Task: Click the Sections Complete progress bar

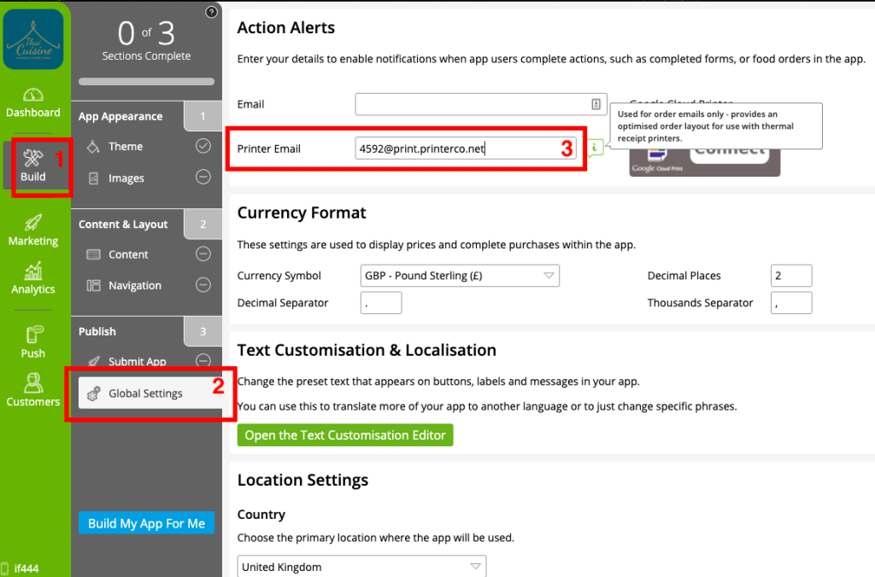Action: [x=146, y=81]
